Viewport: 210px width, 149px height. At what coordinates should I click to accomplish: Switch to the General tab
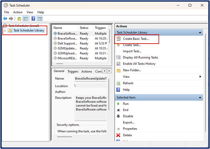[x=59, y=71]
